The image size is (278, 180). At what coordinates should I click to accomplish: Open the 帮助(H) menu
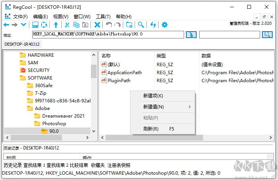pyautogui.click(x=124, y=17)
